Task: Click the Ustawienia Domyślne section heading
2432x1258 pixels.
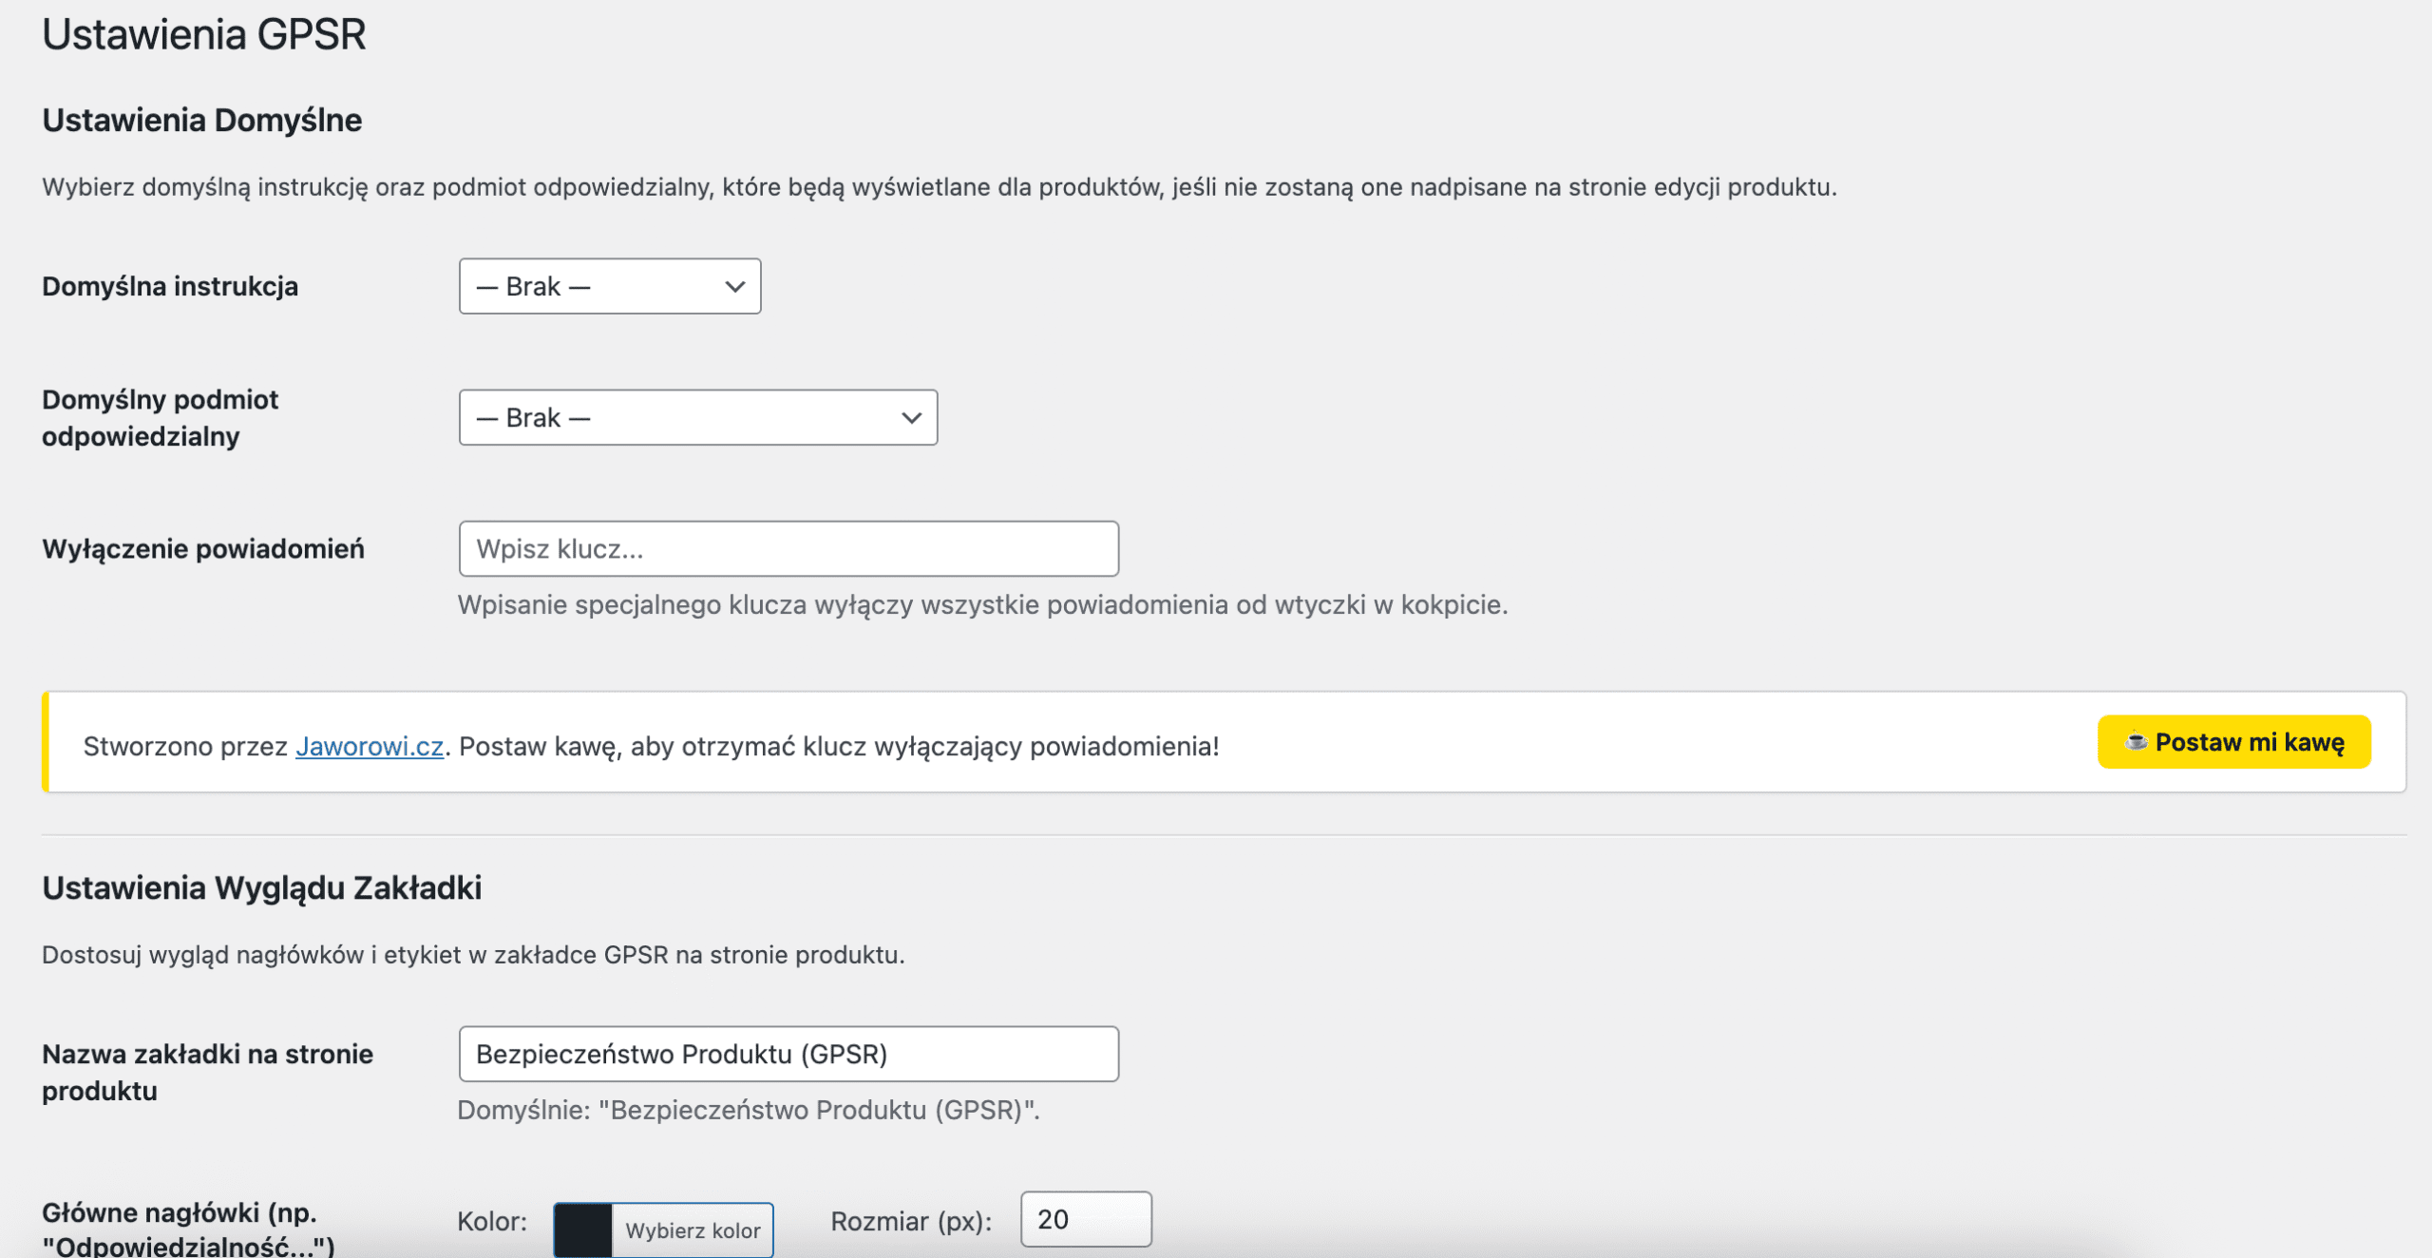Action: (202, 121)
